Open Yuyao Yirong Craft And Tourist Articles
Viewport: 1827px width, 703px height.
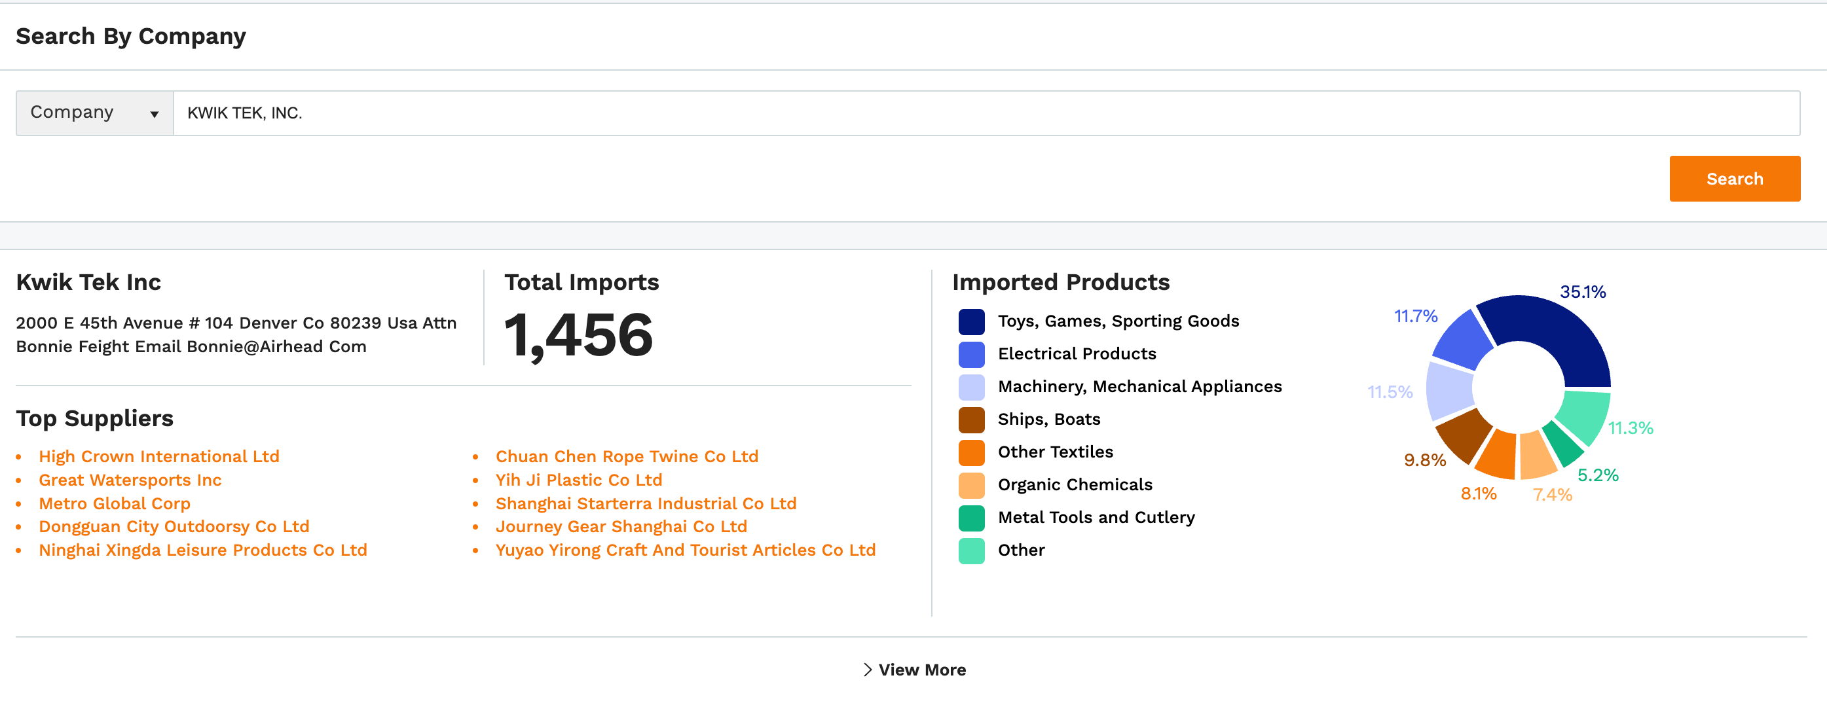(x=685, y=550)
